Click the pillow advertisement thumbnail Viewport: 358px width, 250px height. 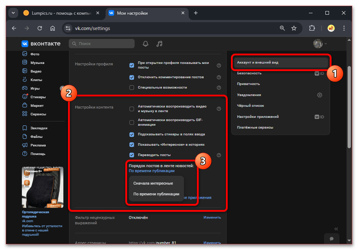43,187
